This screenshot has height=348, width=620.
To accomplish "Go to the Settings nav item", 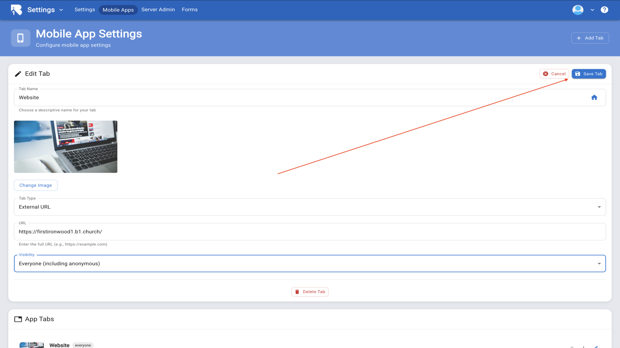I will tap(85, 10).
